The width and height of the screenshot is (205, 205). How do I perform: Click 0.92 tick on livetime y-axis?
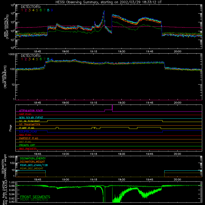pos(12,198)
